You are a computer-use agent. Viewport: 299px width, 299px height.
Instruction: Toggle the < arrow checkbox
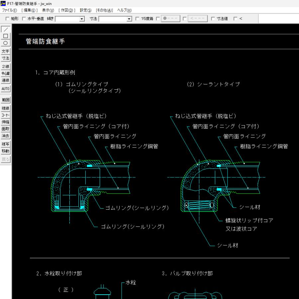(x=235, y=19)
